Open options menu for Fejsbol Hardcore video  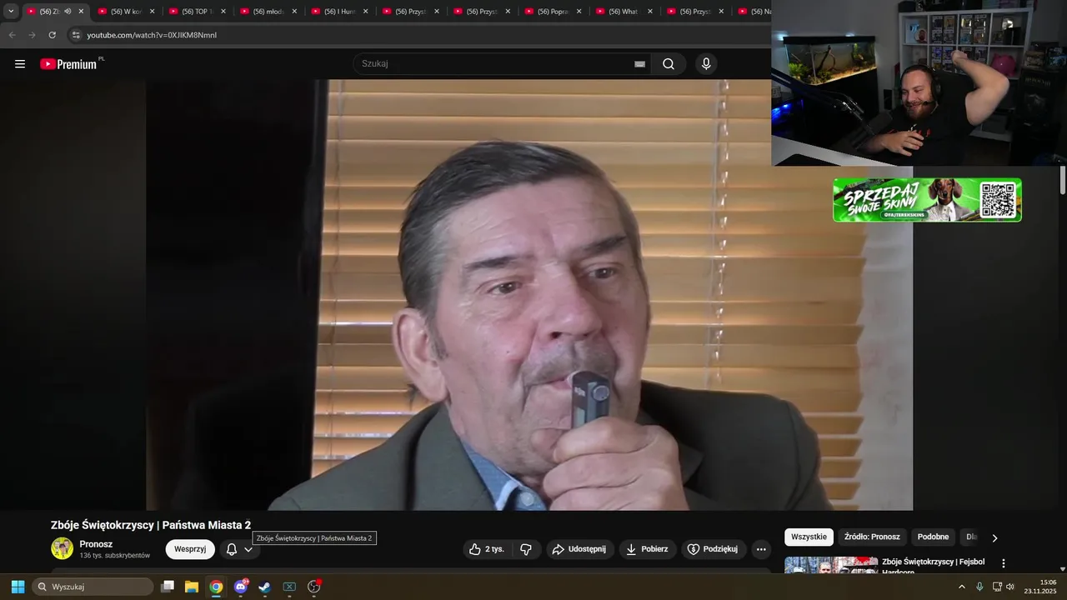[x=1004, y=563]
